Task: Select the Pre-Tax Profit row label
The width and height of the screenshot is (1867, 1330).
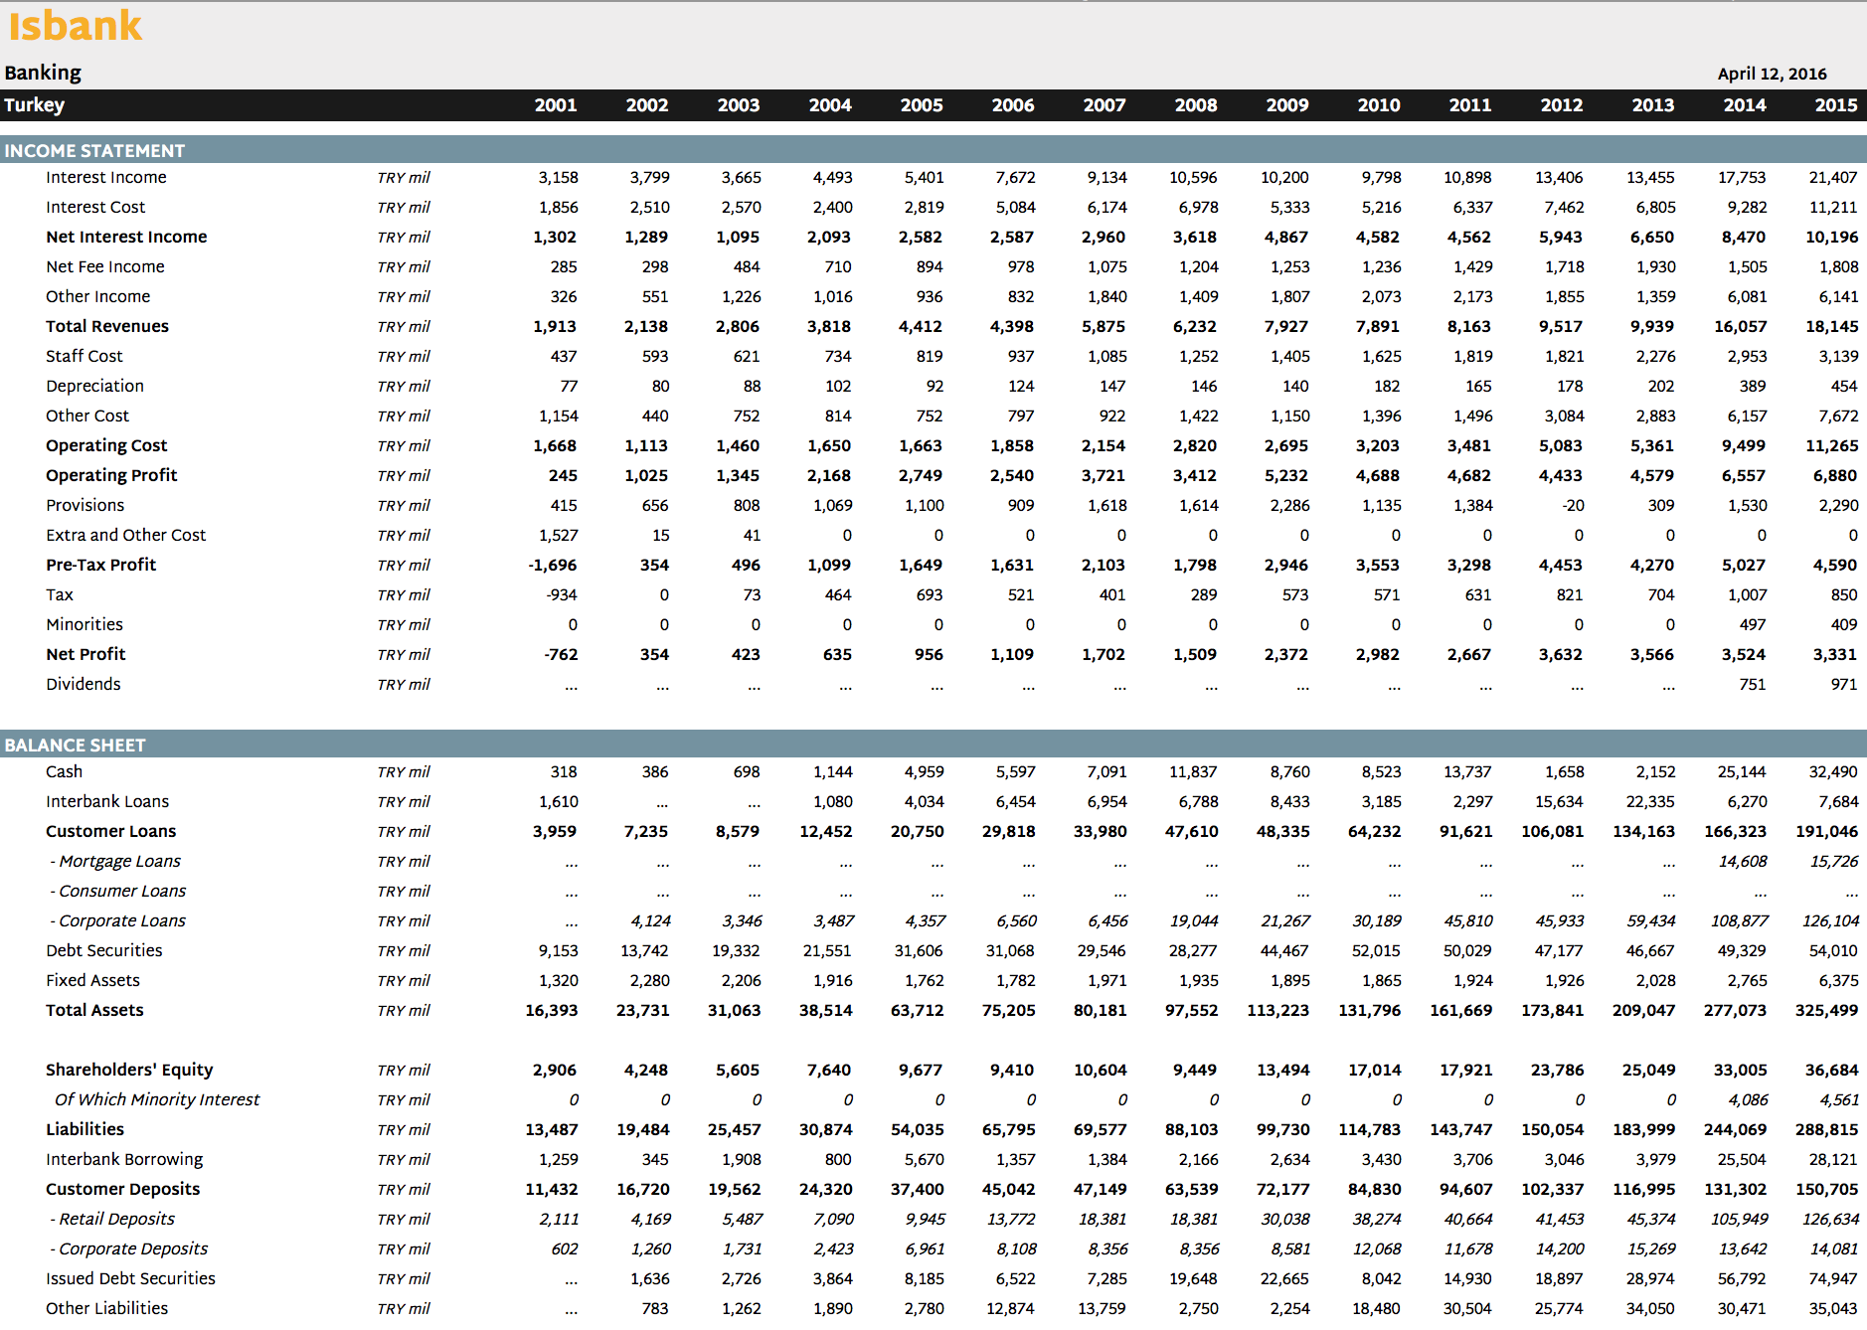Action: pos(101,565)
